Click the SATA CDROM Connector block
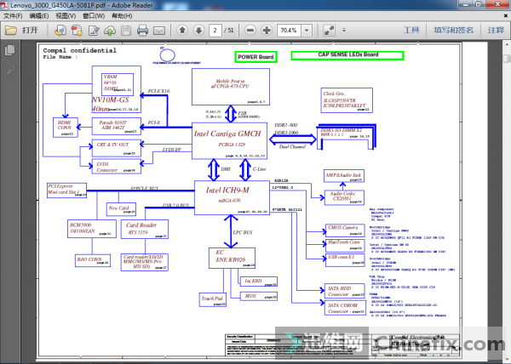The width and height of the screenshot is (511, 364). [x=345, y=308]
